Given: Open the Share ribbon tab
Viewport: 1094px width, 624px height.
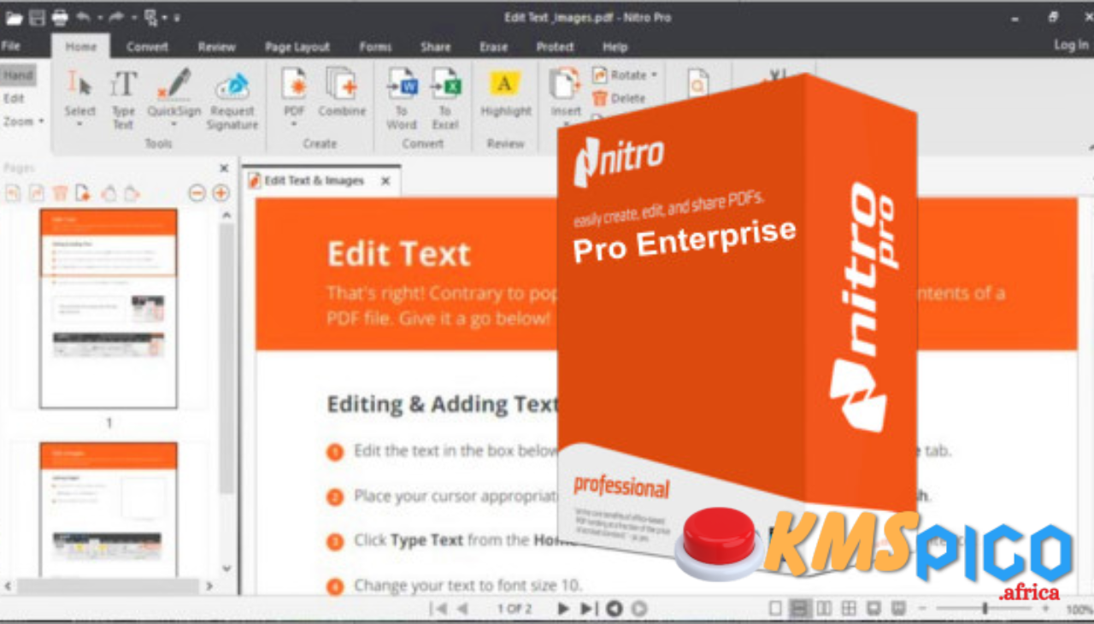Looking at the screenshot, I should point(435,47).
